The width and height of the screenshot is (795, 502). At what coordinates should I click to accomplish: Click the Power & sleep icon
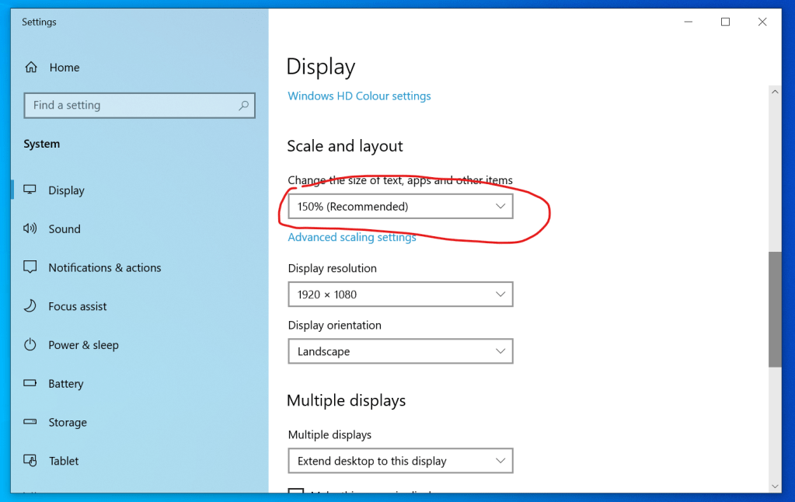pyautogui.click(x=30, y=344)
